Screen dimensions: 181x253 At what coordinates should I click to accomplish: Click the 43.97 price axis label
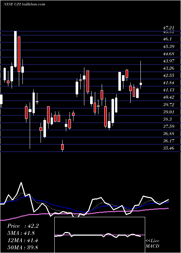coord(169,61)
